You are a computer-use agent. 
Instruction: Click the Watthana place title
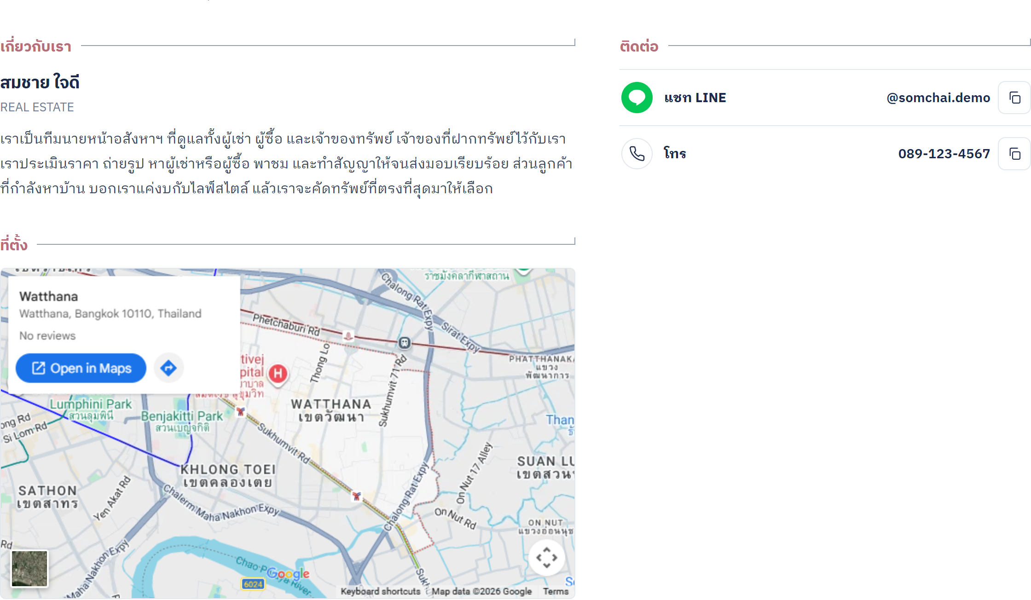[x=49, y=296]
